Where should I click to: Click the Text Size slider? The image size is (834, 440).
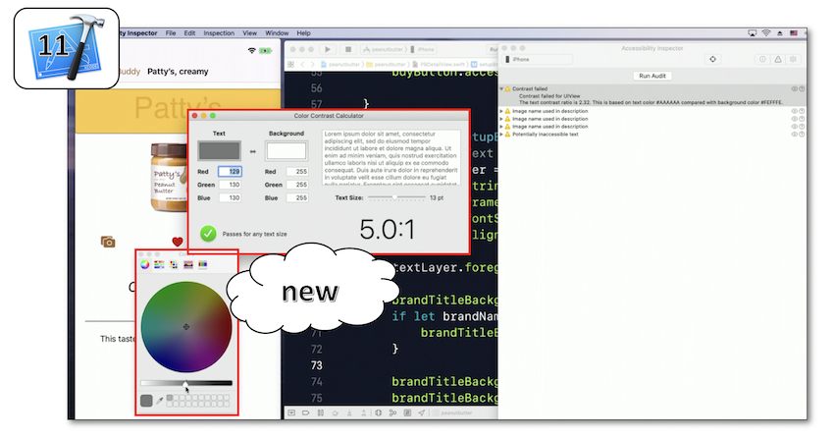tap(394, 197)
